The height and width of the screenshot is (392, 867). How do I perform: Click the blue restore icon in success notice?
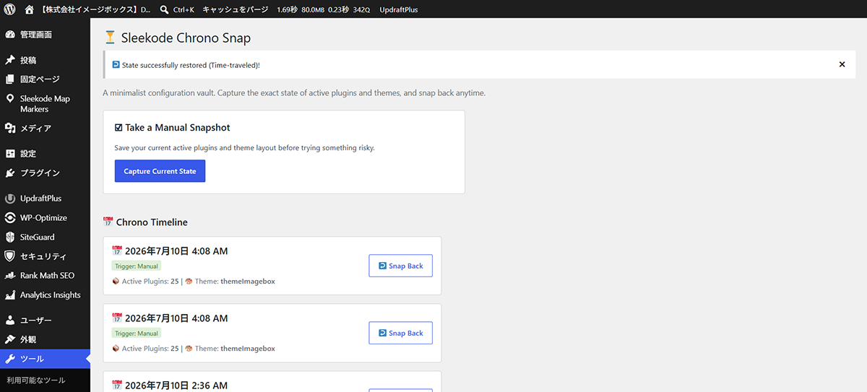(116, 65)
